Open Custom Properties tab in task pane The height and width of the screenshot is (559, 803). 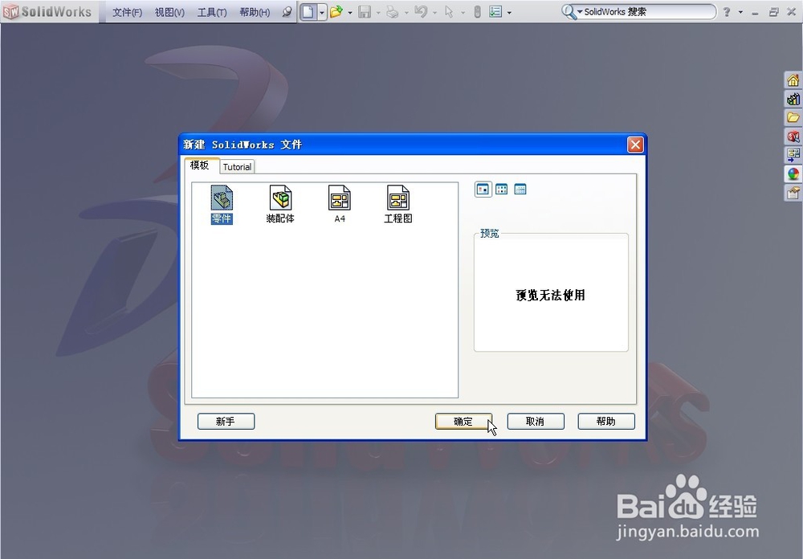click(x=793, y=193)
